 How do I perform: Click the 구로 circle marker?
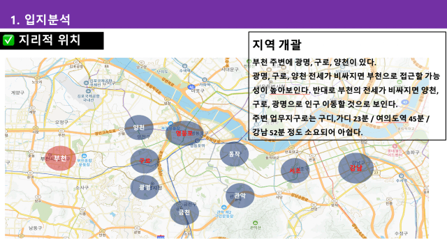[x=145, y=161]
